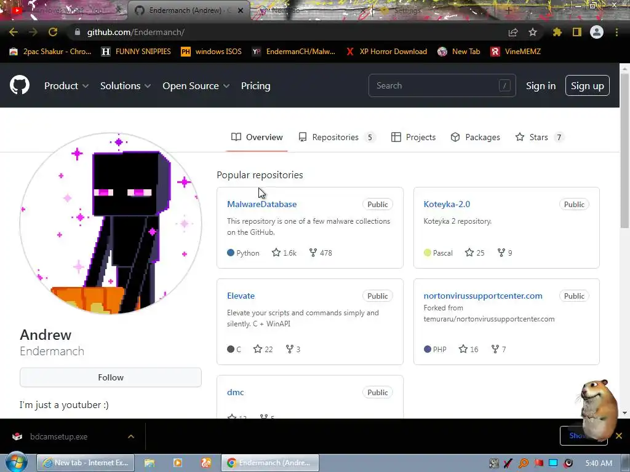This screenshot has width=630, height=472.
Task: Click the temuraru/nortonvirussupportcenter.com fork source text
Action: click(489, 319)
